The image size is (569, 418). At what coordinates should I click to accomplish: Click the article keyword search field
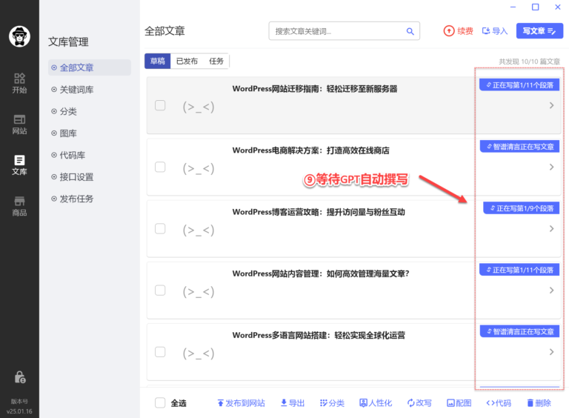pyautogui.click(x=337, y=31)
